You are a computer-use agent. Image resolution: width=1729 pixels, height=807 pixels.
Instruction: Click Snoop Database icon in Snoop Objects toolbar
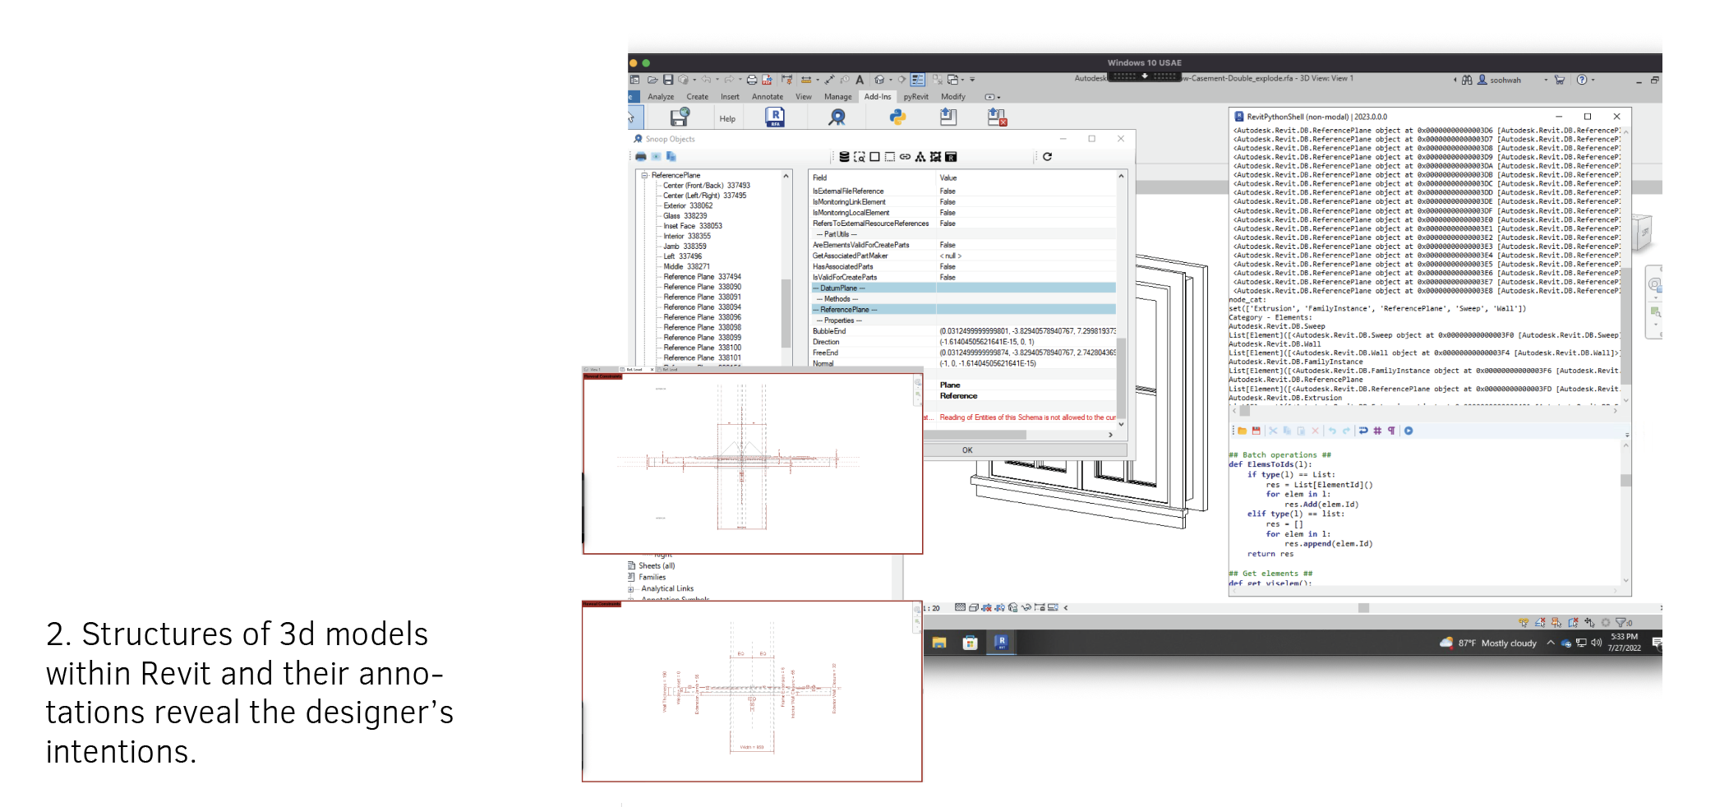pyautogui.click(x=844, y=156)
